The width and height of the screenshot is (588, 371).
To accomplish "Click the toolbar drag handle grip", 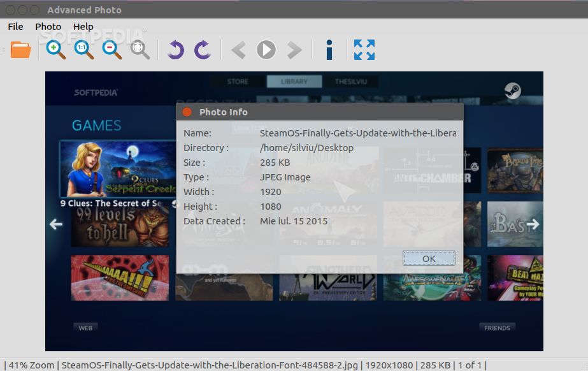I will coord(4,50).
